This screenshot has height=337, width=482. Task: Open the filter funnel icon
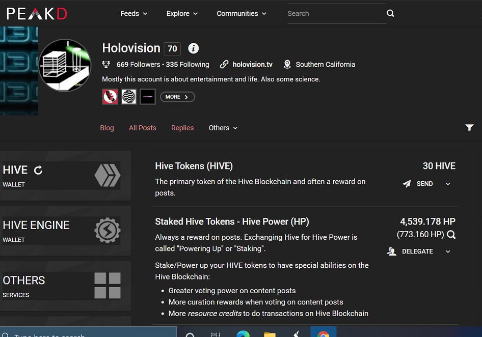point(469,127)
